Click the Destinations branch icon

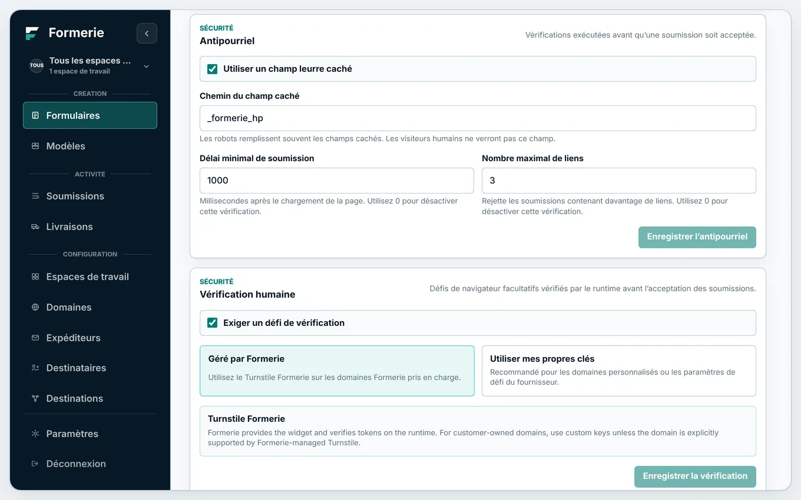pos(35,398)
